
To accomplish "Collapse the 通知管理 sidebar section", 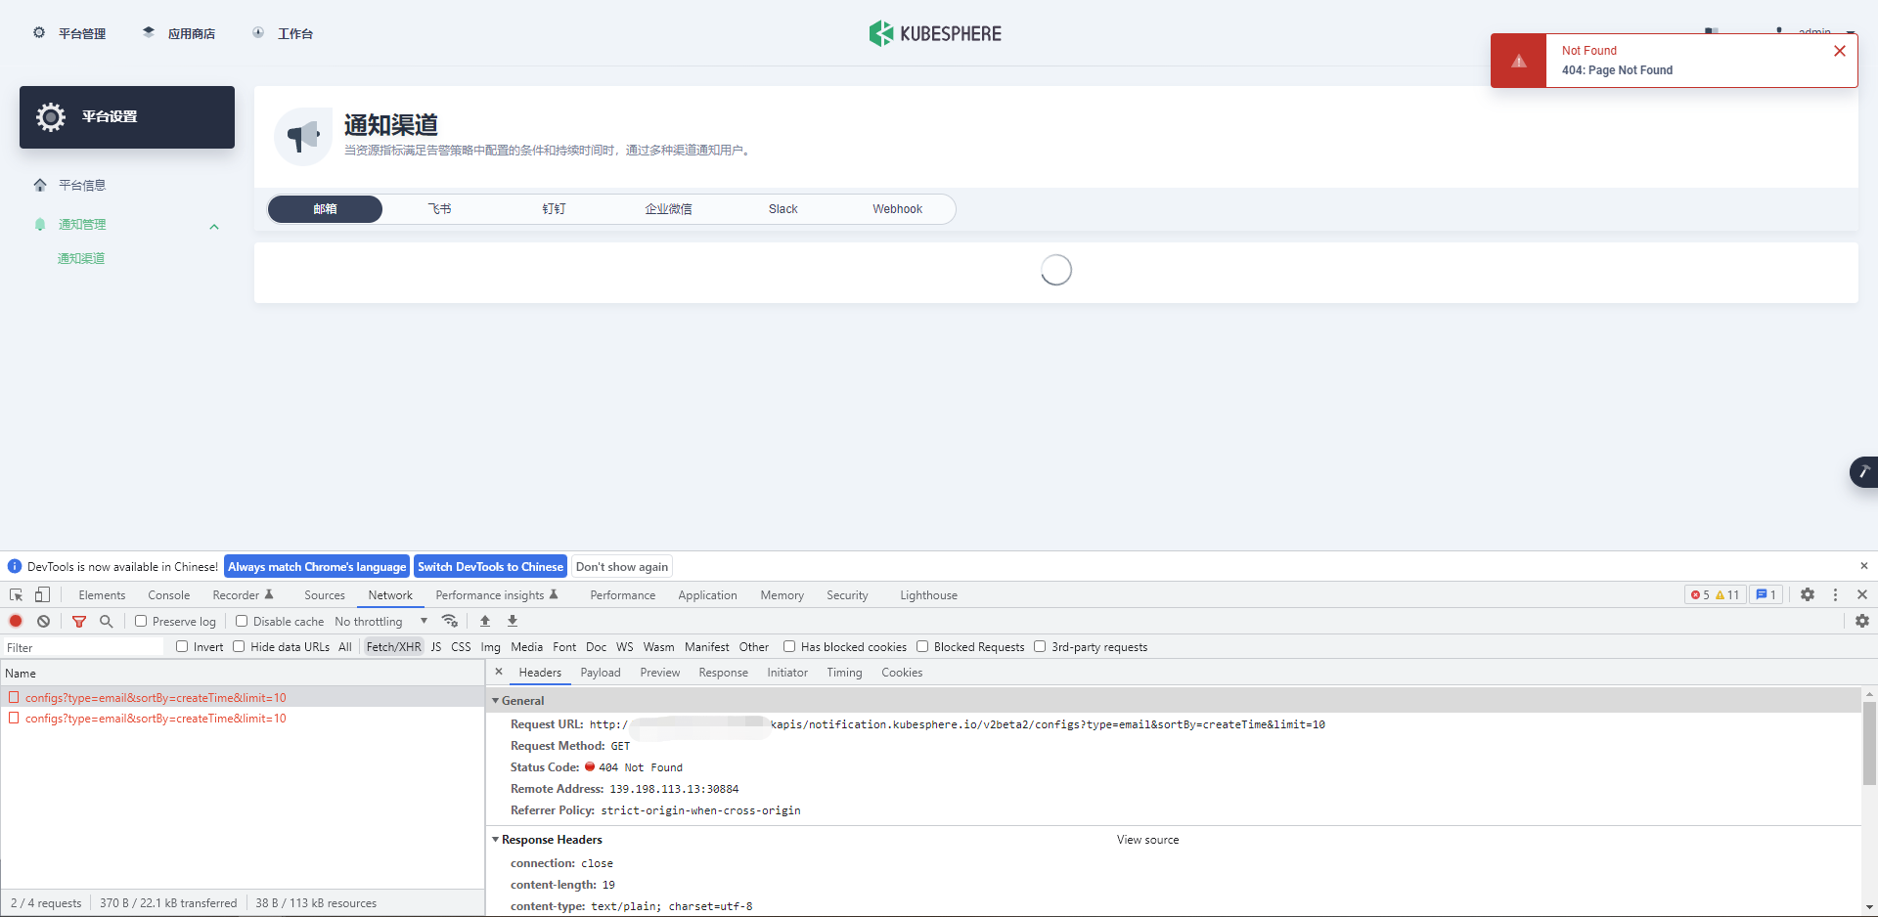I will pos(214,226).
